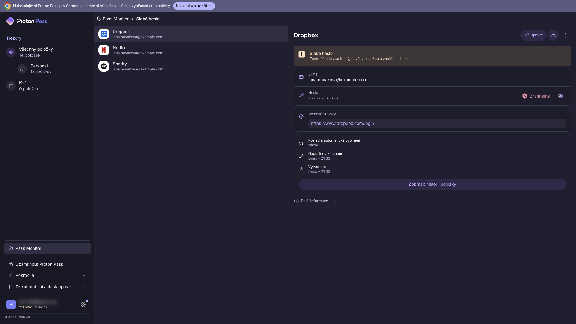Click the storage usage progress bar
The image size is (576, 324).
pos(47,313)
